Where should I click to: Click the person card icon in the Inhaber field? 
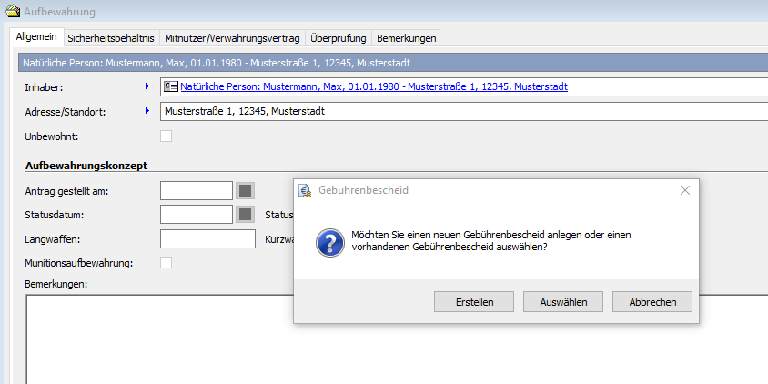(171, 87)
